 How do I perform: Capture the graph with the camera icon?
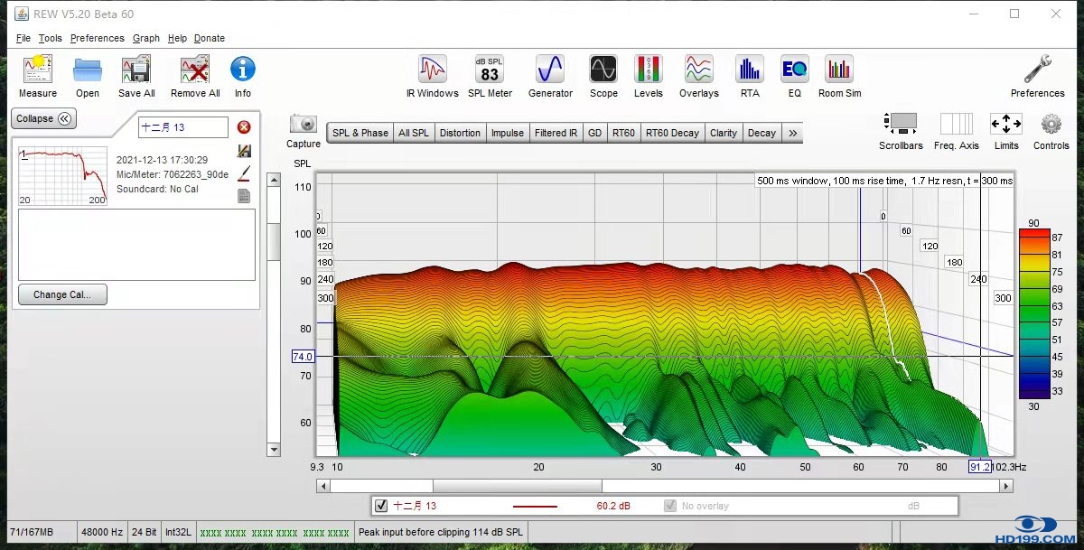(x=304, y=125)
